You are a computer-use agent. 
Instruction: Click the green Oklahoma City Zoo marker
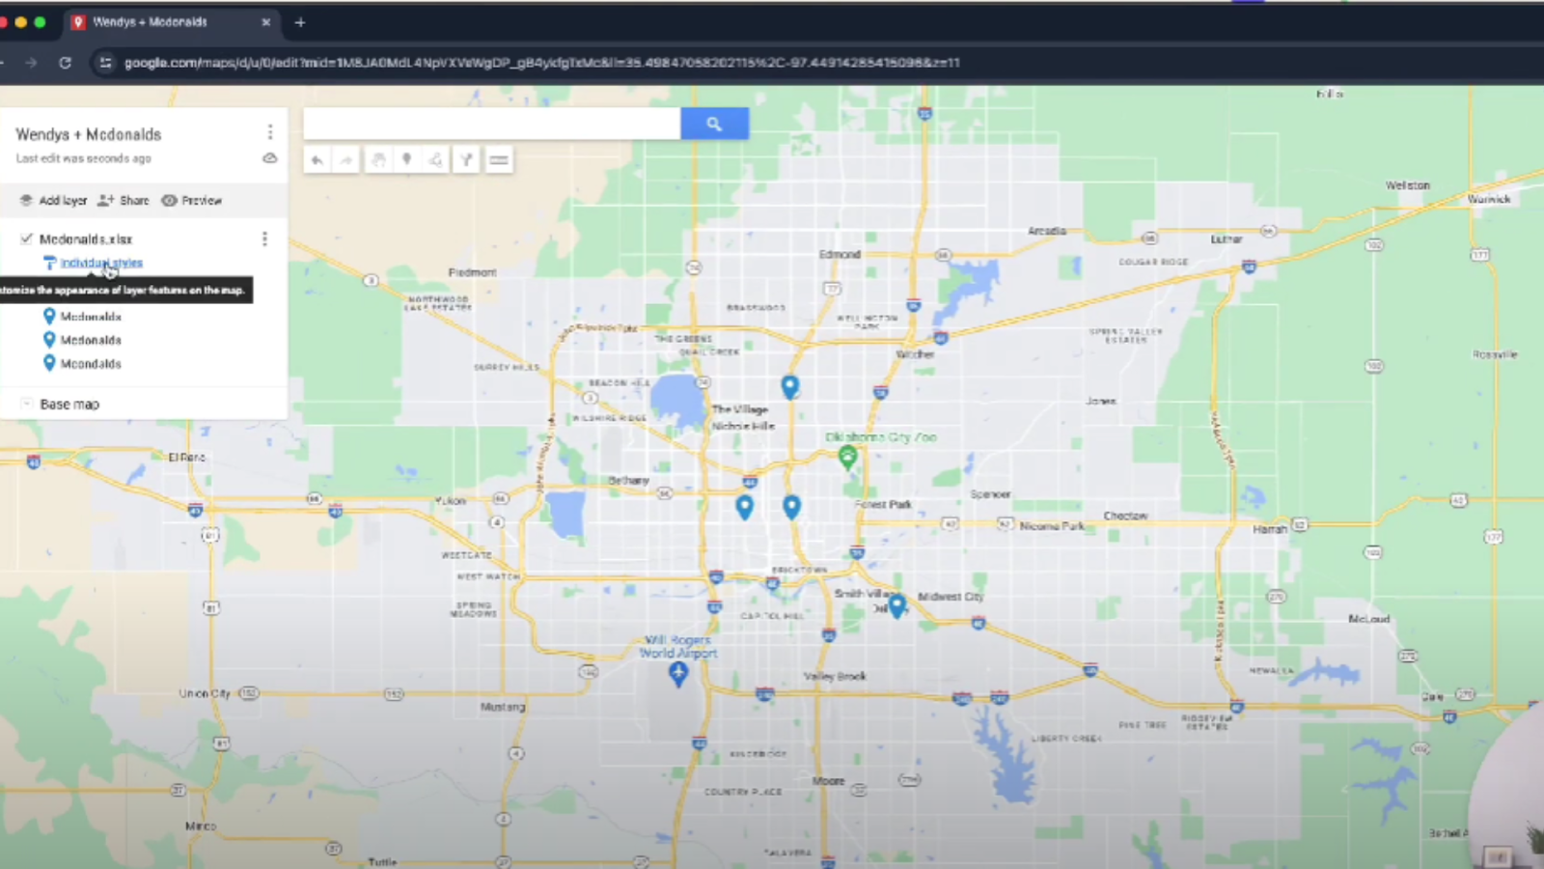pos(847,457)
